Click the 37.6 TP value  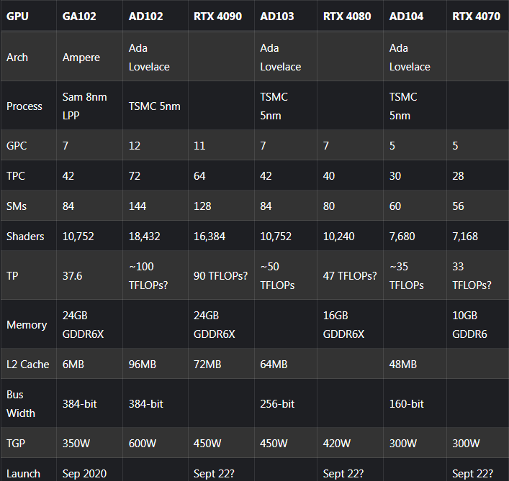coord(73,276)
